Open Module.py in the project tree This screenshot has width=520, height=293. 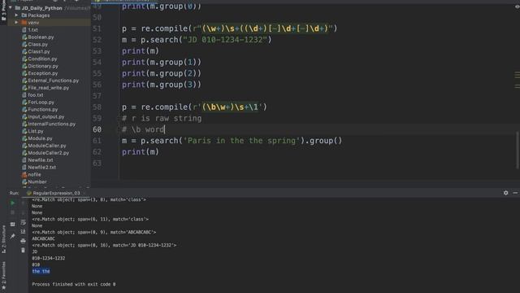pos(40,138)
